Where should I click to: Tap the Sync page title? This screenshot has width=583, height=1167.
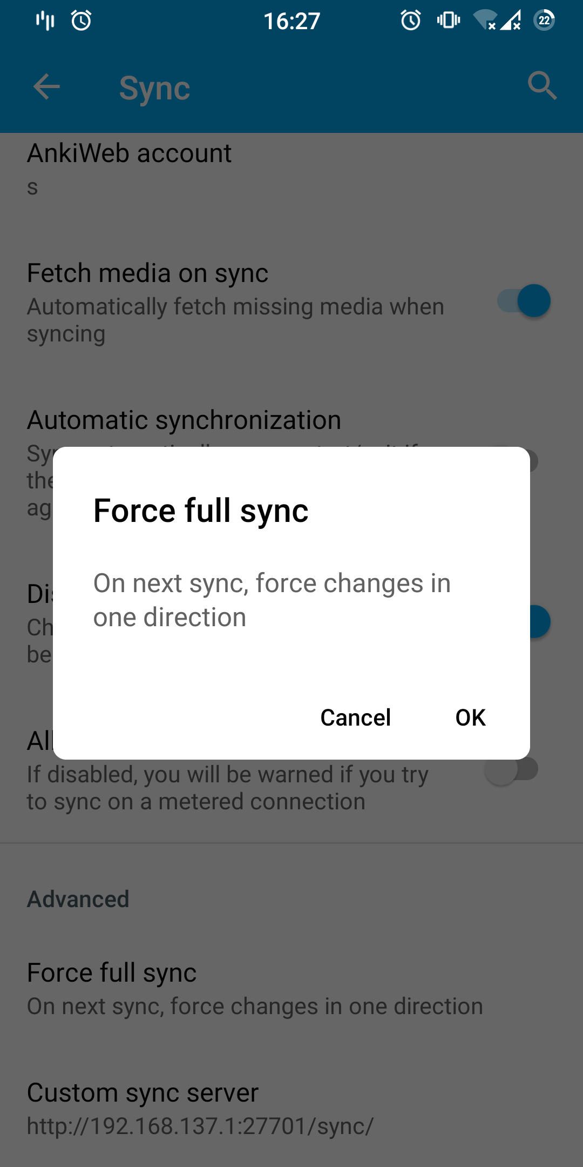click(x=154, y=88)
